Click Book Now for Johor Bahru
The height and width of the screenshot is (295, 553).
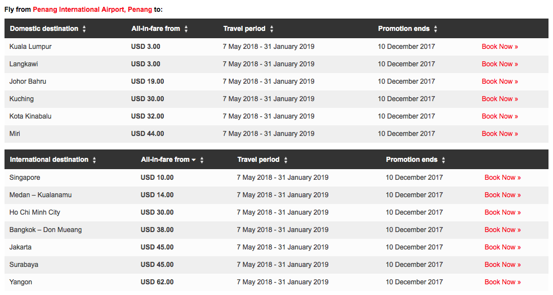tap(500, 81)
